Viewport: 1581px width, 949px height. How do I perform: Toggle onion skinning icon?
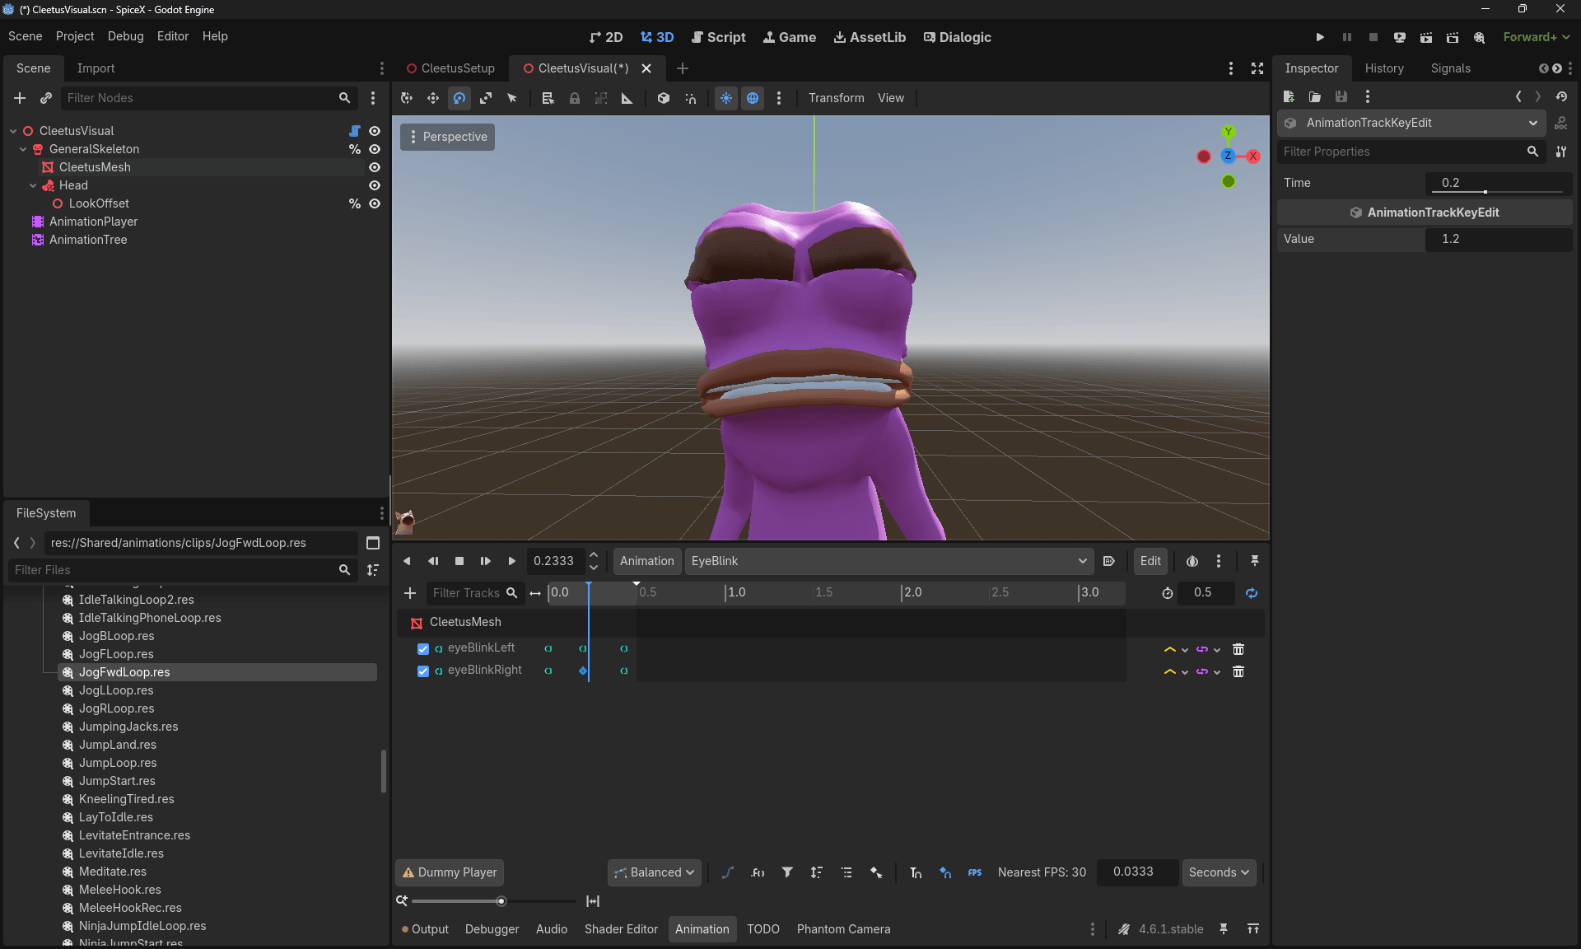(1192, 561)
